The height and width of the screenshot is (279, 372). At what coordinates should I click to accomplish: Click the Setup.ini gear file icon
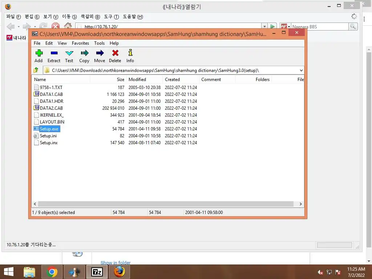click(x=36, y=136)
